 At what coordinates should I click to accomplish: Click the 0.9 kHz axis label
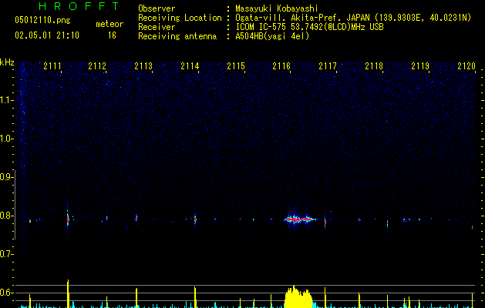point(6,177)
